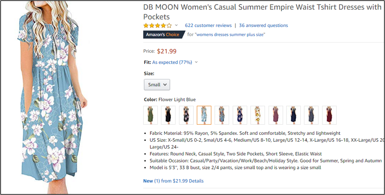Pick the solid navy blue dress swatch
The width and height of the screenshot is (385, 195).
coord(293,115)
